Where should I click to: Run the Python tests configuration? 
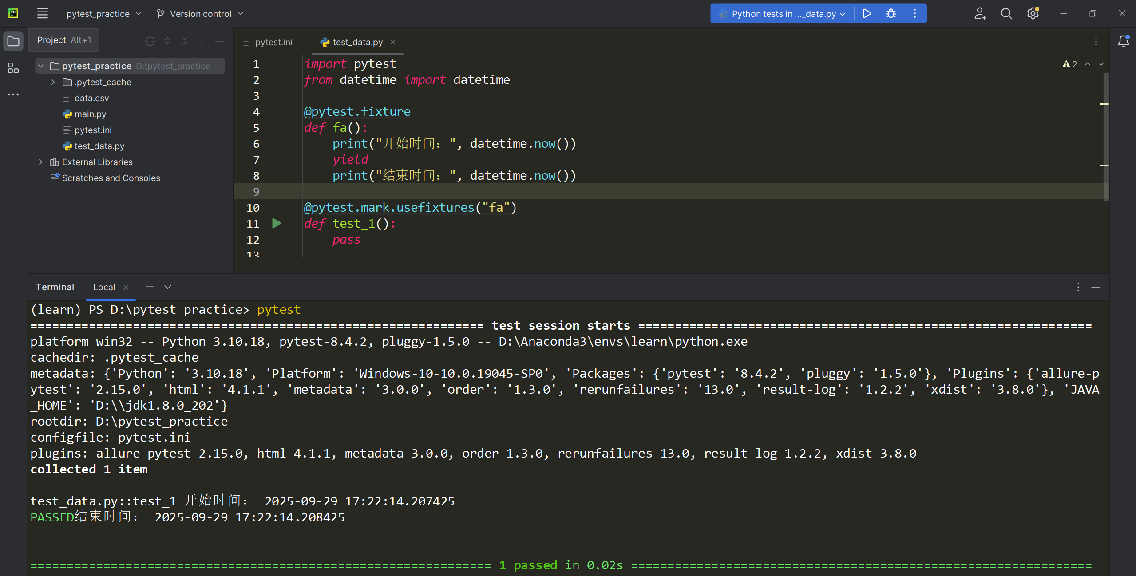tap(867, 13)
